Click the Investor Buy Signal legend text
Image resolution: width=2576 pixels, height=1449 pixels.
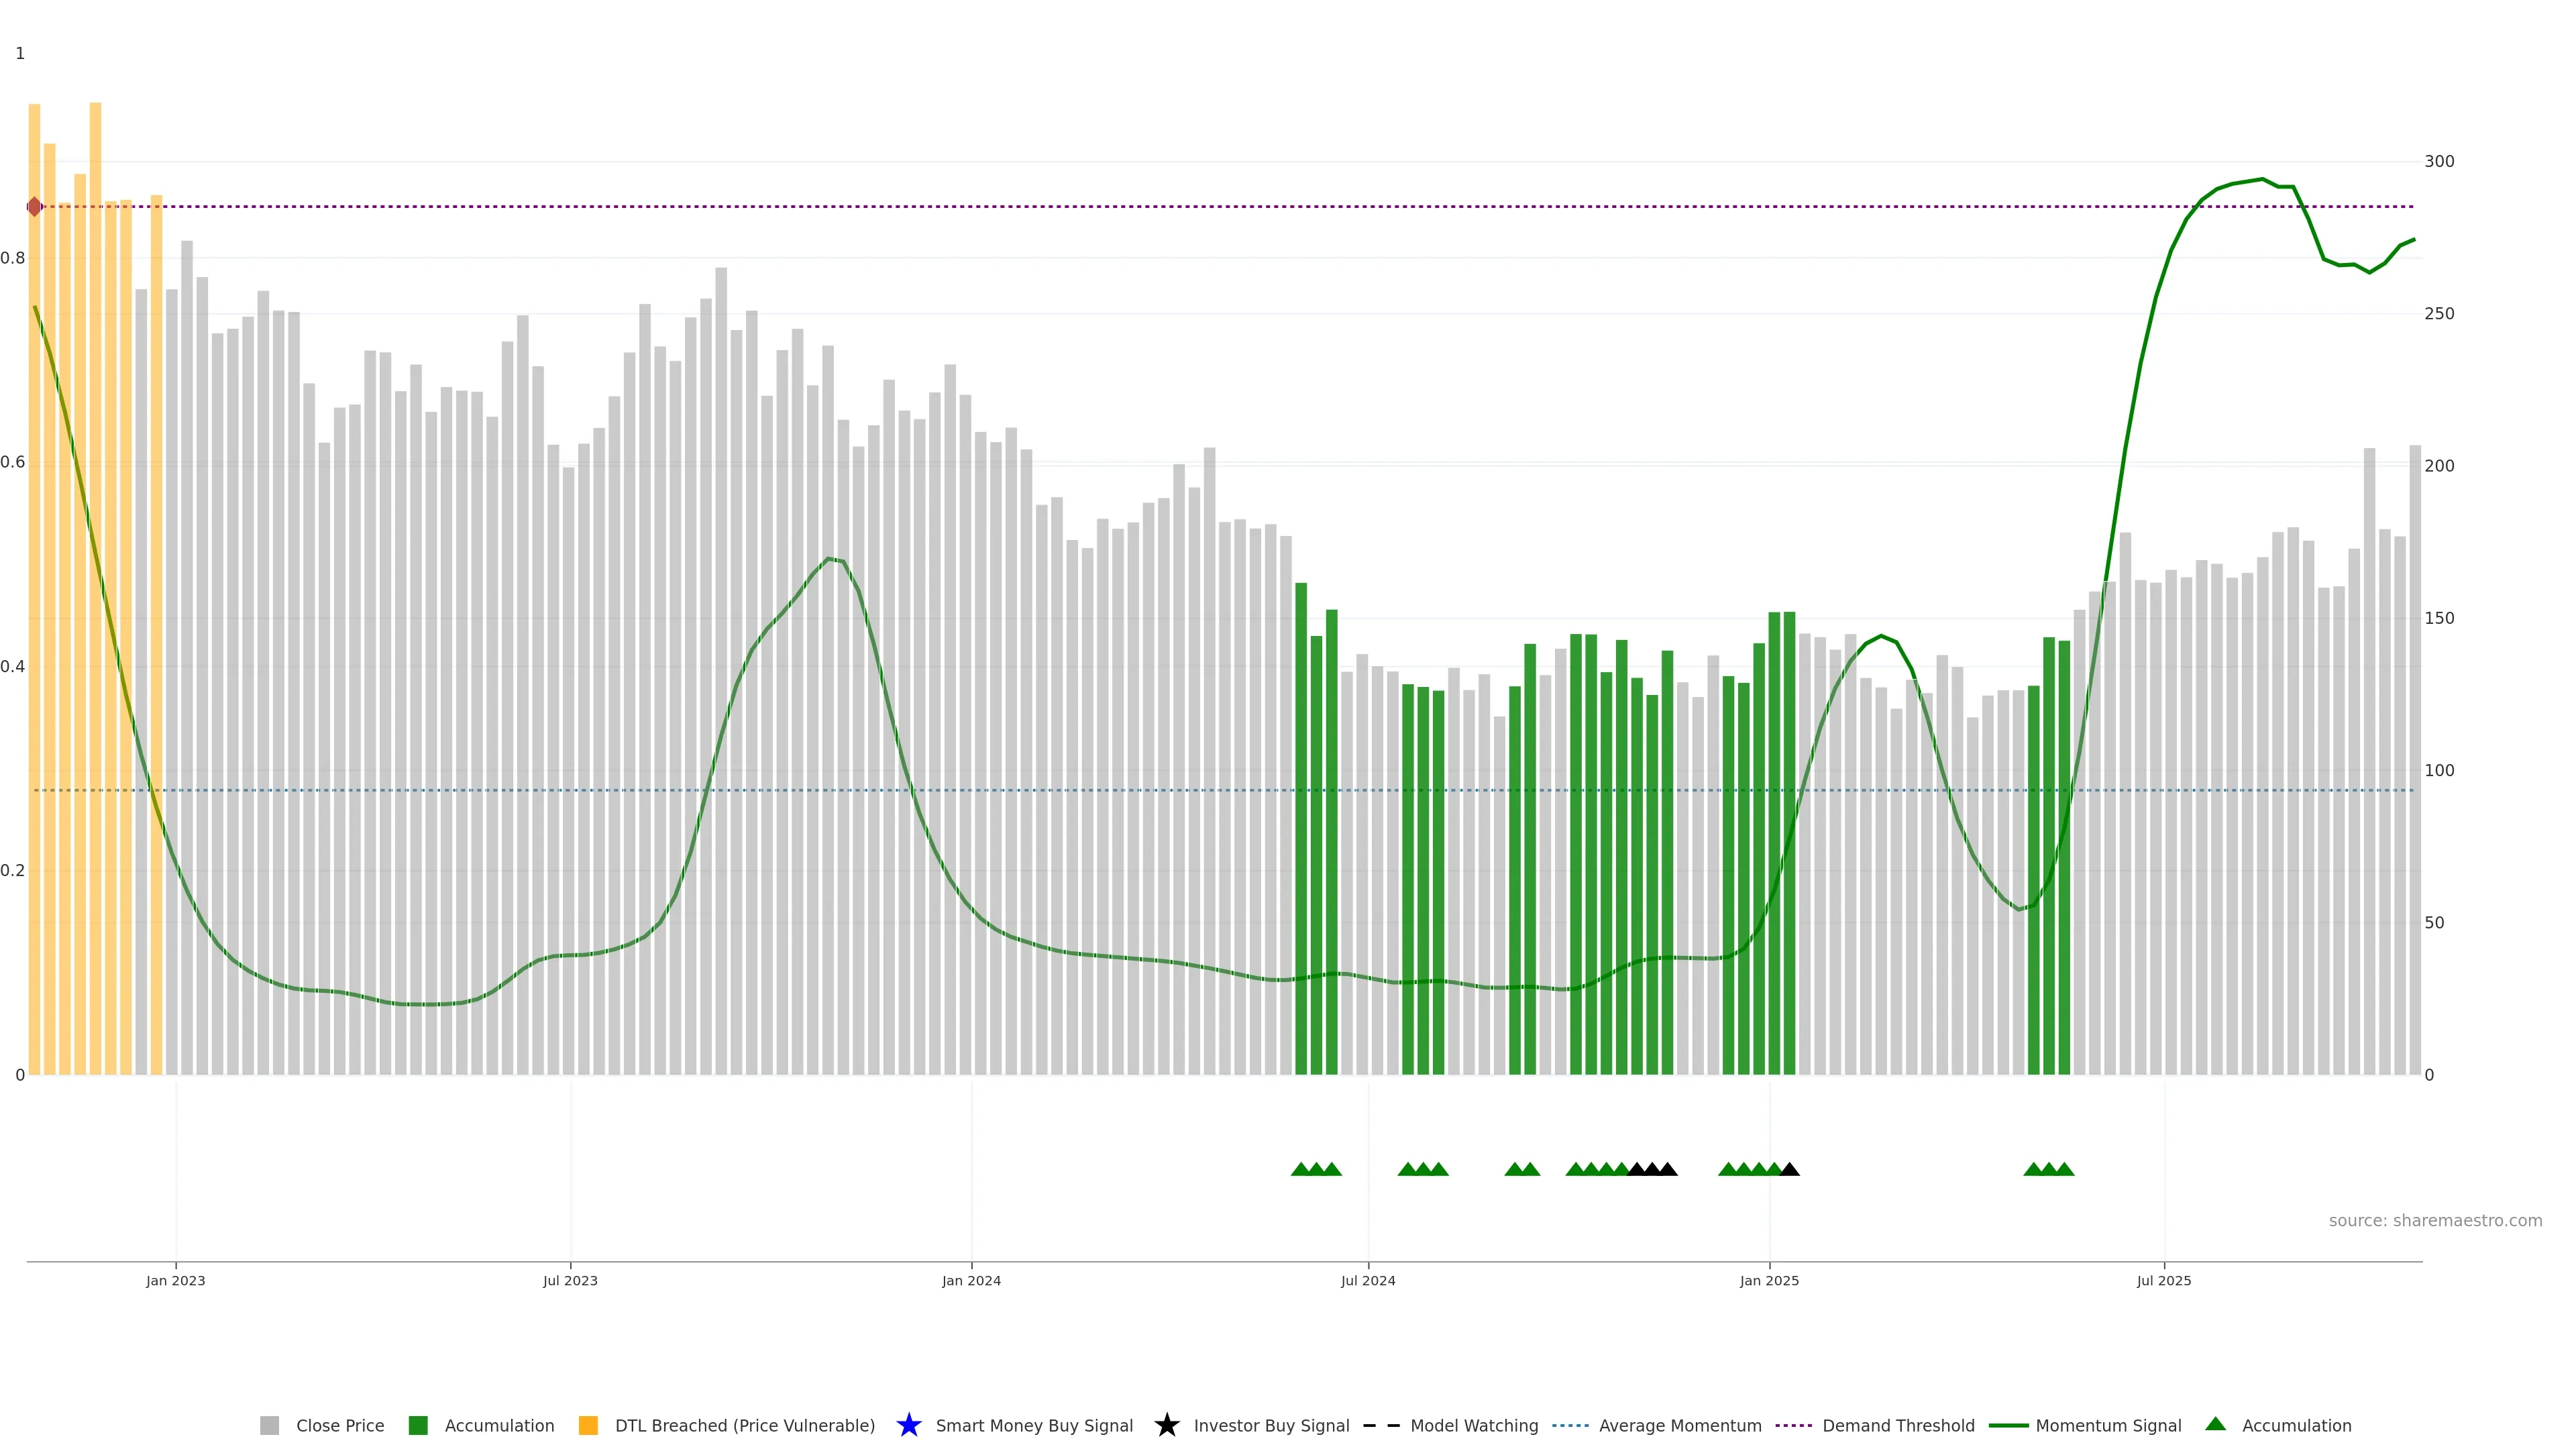click(x=1271, y=1425)
